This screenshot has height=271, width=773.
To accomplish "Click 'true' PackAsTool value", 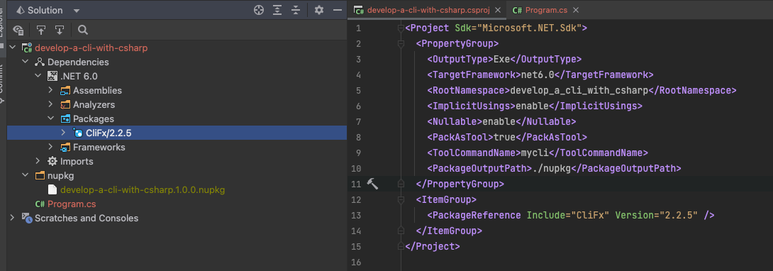I will click(x=505, y=137).
